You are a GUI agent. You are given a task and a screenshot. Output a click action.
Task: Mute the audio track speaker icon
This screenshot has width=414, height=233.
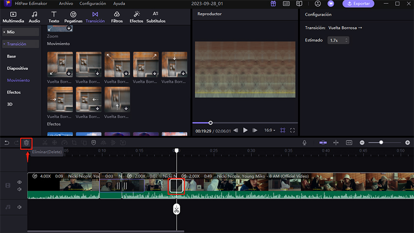click(19, 207)
